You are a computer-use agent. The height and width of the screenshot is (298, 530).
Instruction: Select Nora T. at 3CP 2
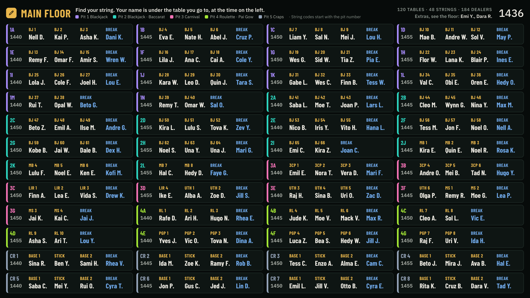click(x=324, y=173)
